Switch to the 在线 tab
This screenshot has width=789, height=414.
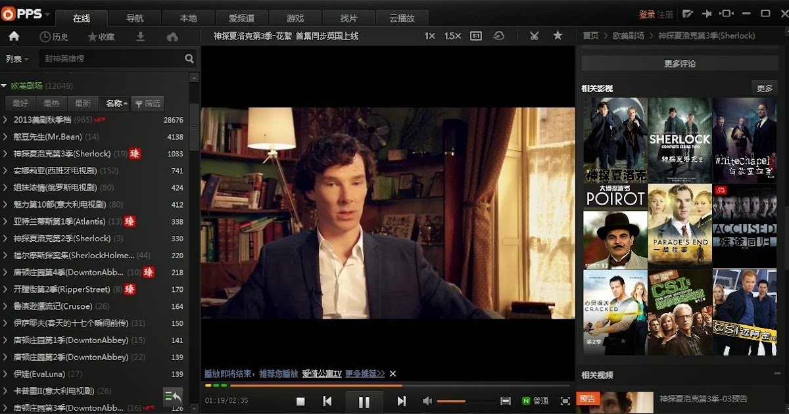[x=82, y=18]
